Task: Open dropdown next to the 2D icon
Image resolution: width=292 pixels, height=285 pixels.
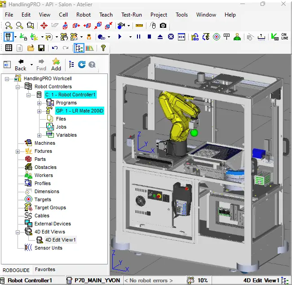Action: (x=109, y=37)
